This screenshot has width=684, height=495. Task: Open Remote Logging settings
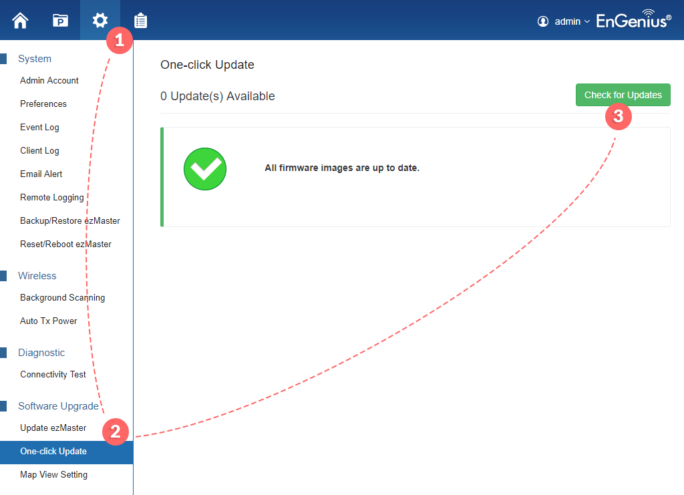pos(52,198)
